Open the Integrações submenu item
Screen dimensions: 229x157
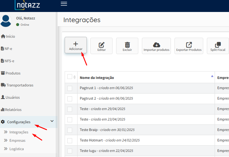coord(19,132)
